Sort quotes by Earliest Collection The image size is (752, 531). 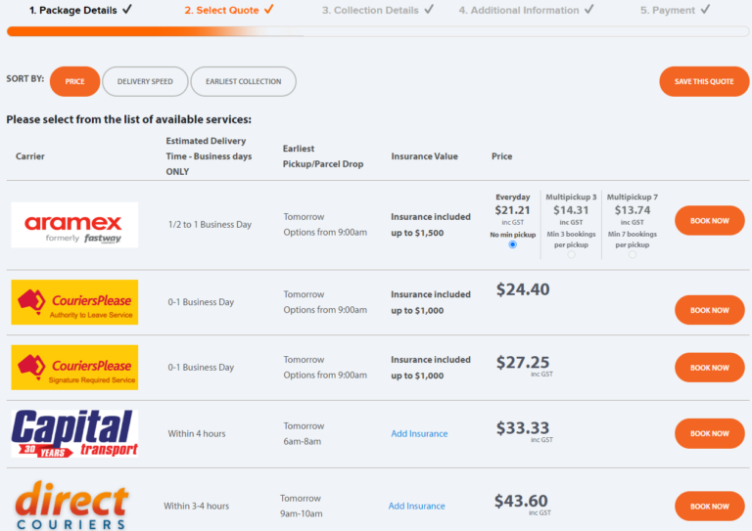[243, 81]
